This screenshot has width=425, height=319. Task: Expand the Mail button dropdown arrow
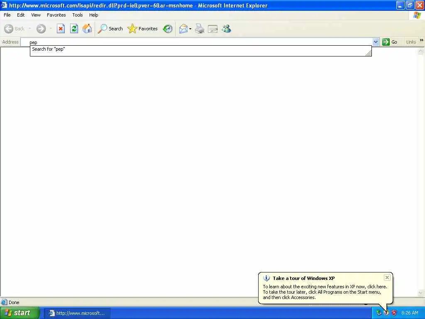(x=190, y=29)
